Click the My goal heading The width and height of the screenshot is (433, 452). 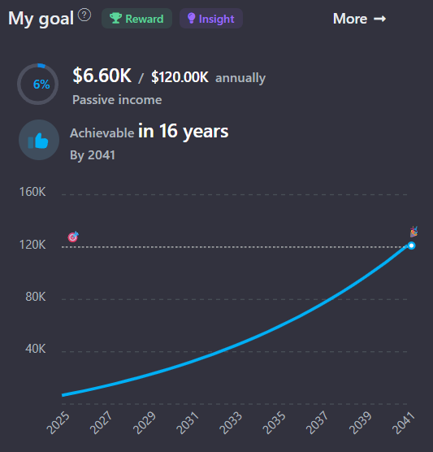(41, 19)
